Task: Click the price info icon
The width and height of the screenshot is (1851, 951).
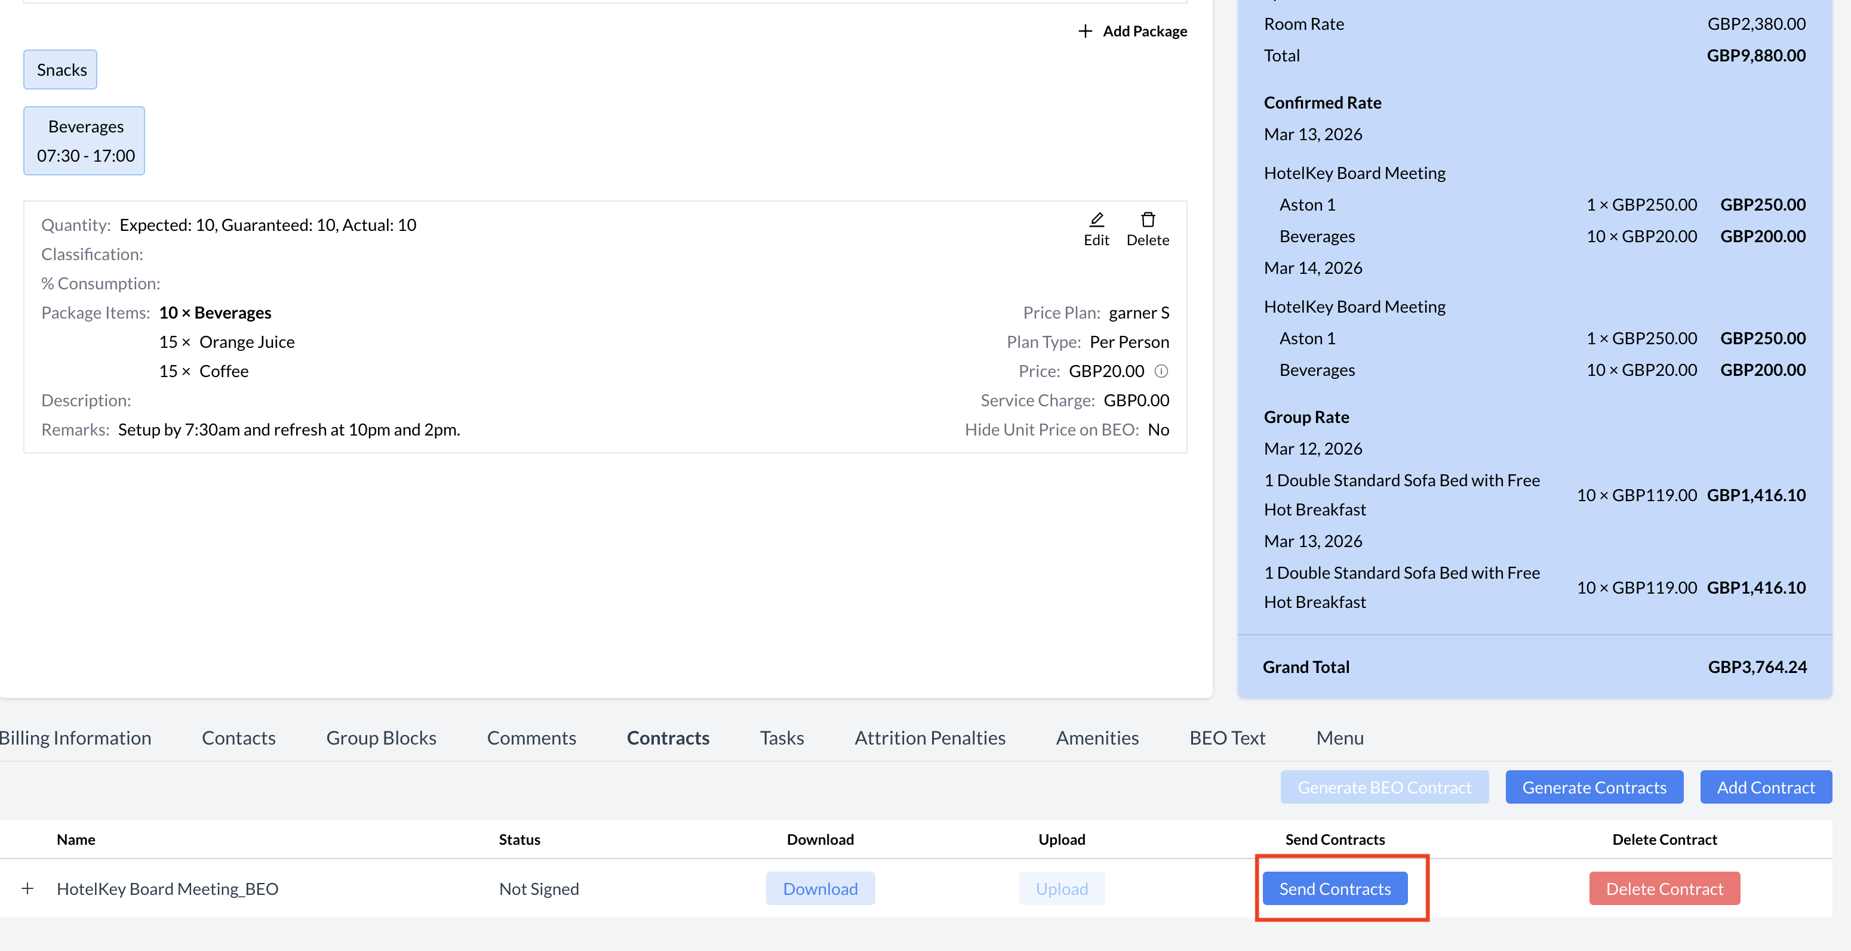Action: [1161, 371]
